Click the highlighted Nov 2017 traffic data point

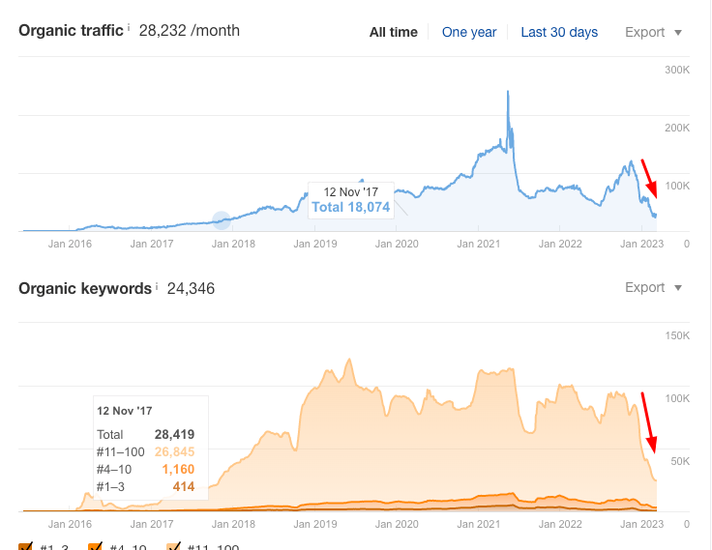coord(222,220)
